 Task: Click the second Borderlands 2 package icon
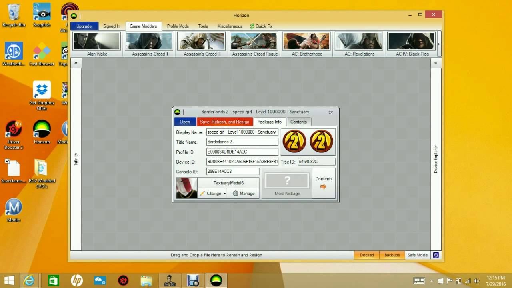point(321,141)
